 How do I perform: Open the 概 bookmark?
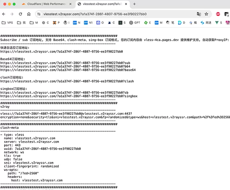pos(193,23)
